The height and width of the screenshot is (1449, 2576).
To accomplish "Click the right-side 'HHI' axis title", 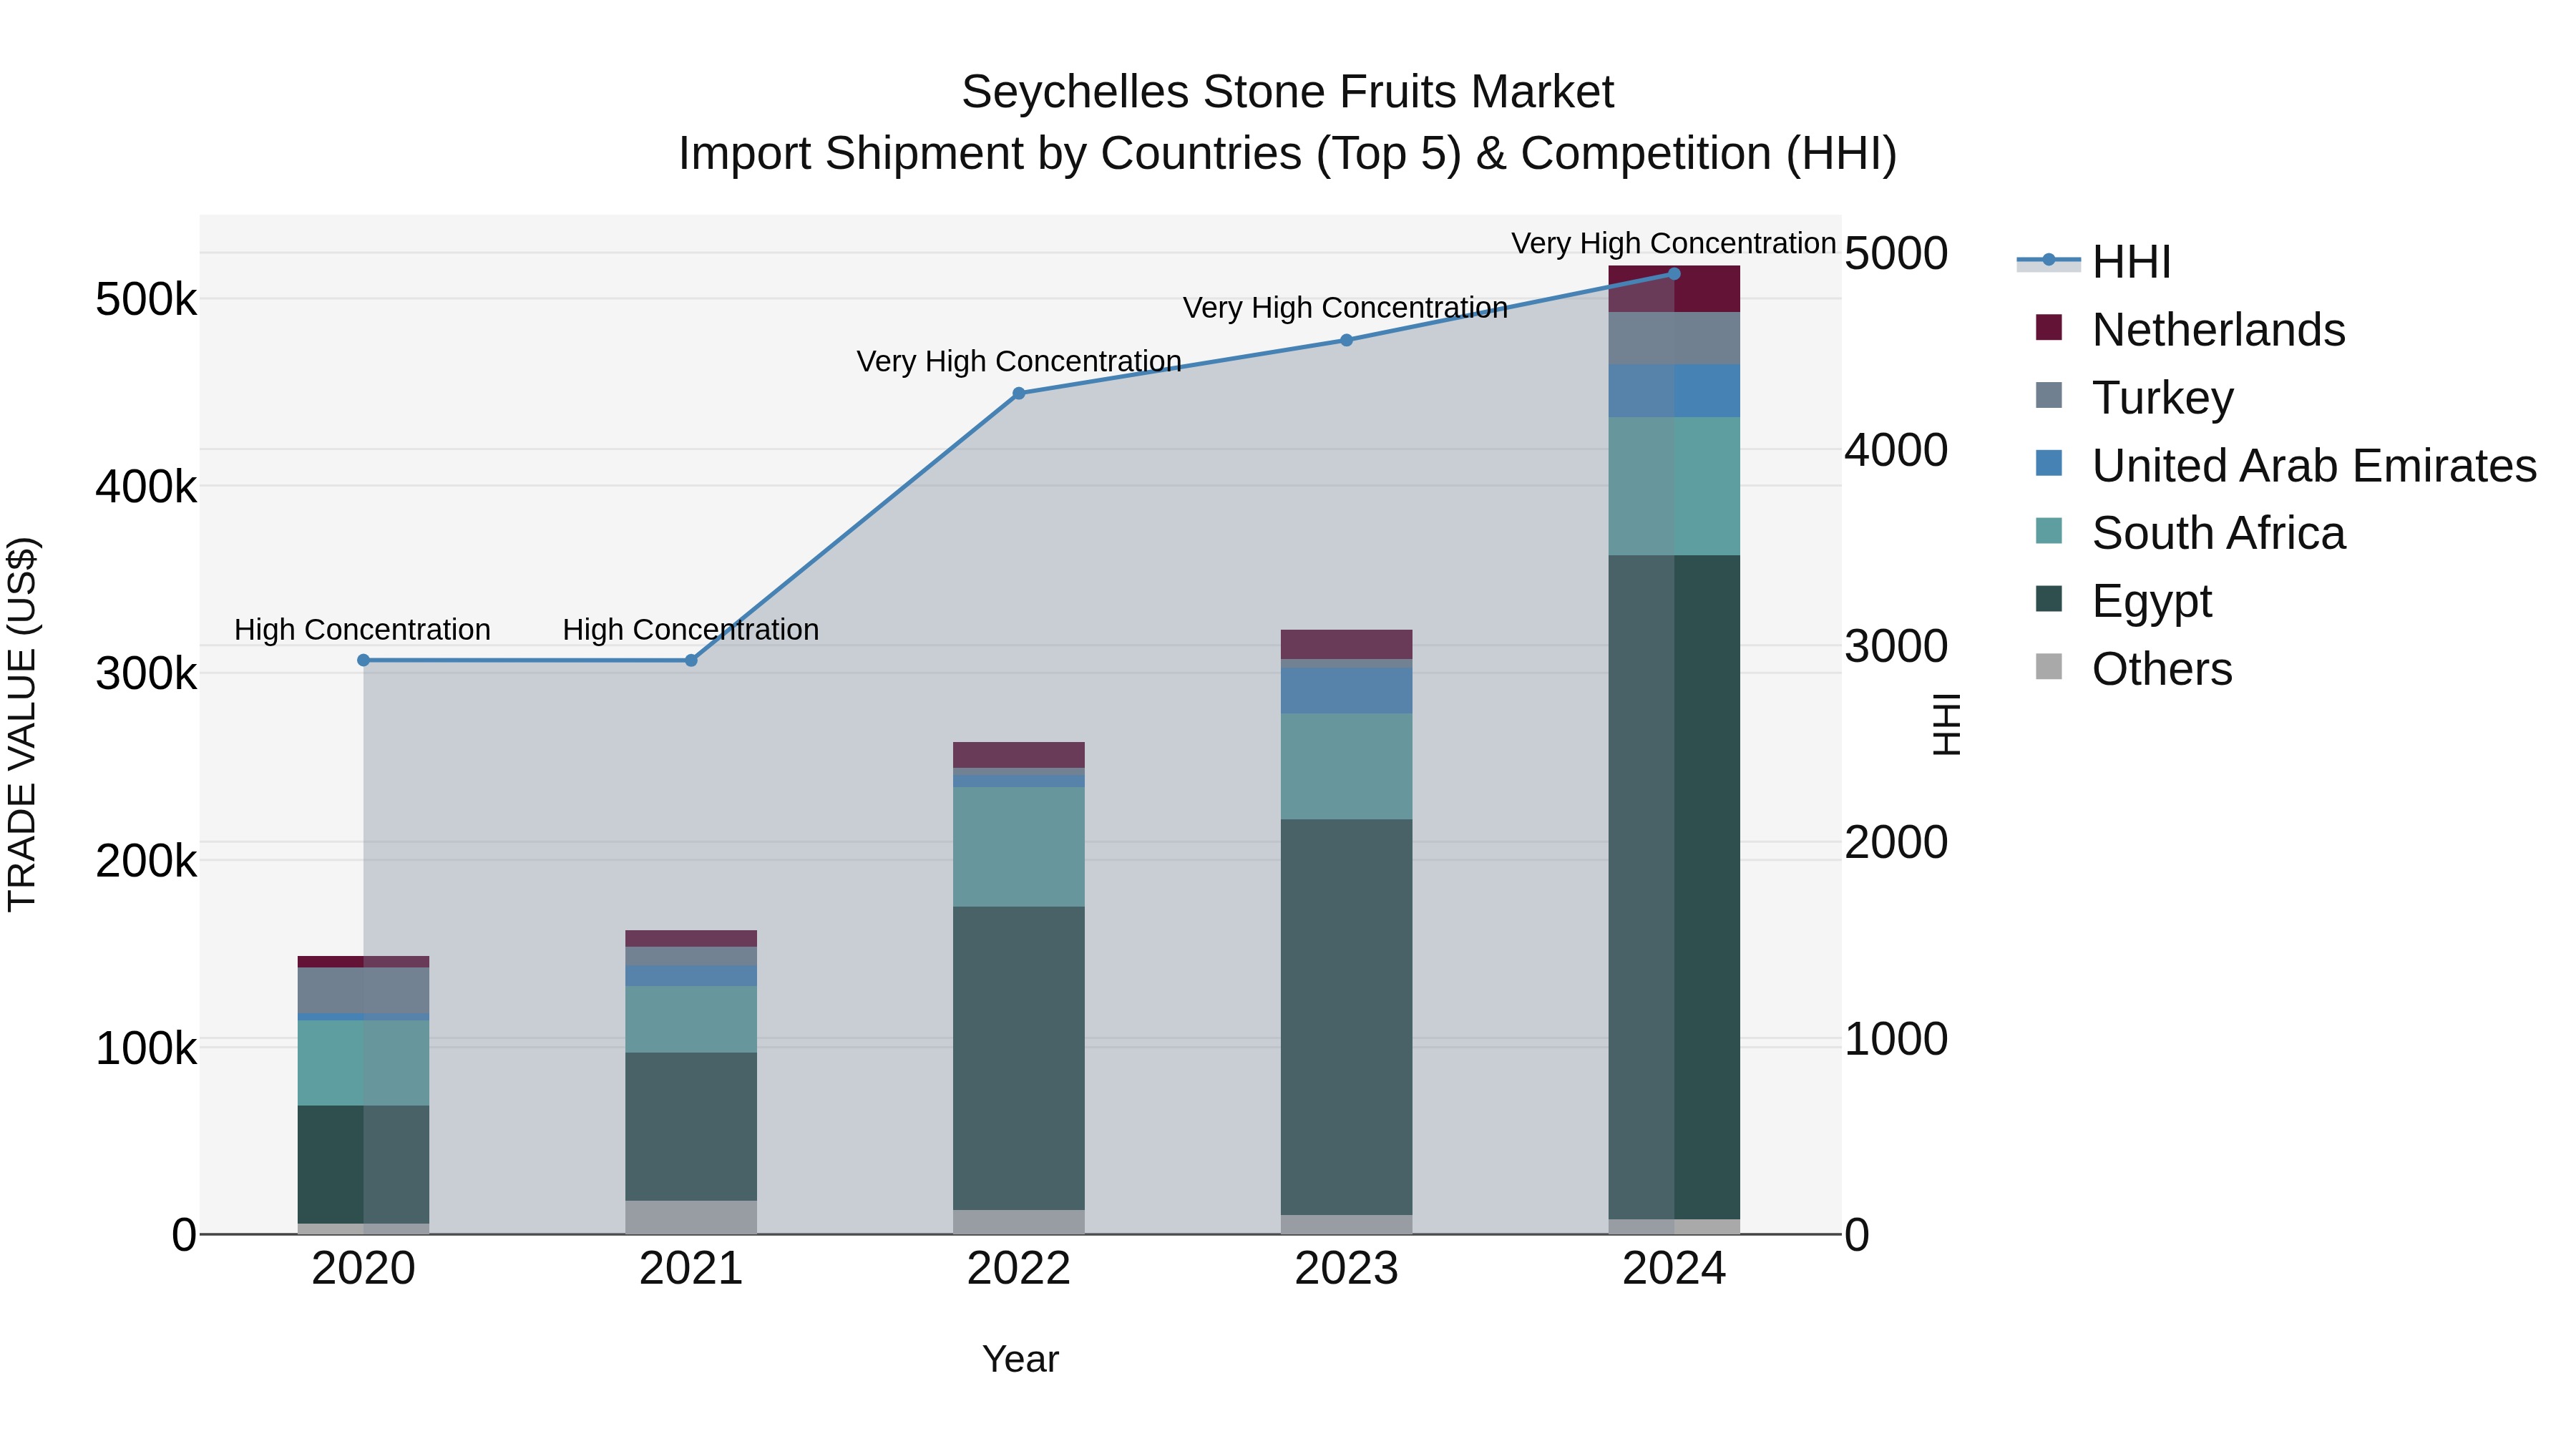I will point(1946,724).
